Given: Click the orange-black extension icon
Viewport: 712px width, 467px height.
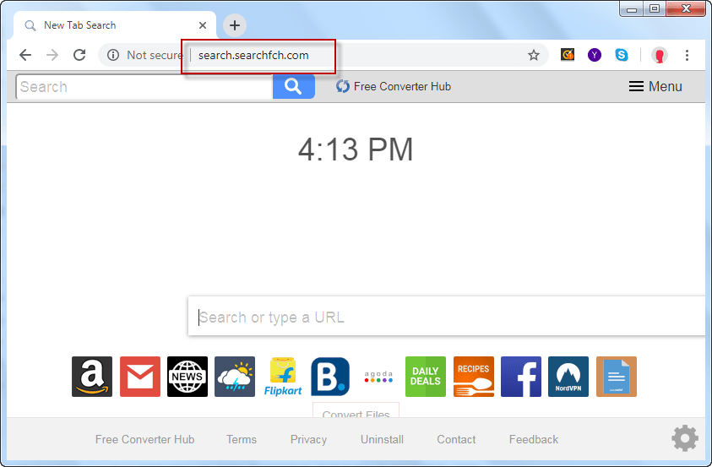Looking at the screenshot, I should click(567, 55).
